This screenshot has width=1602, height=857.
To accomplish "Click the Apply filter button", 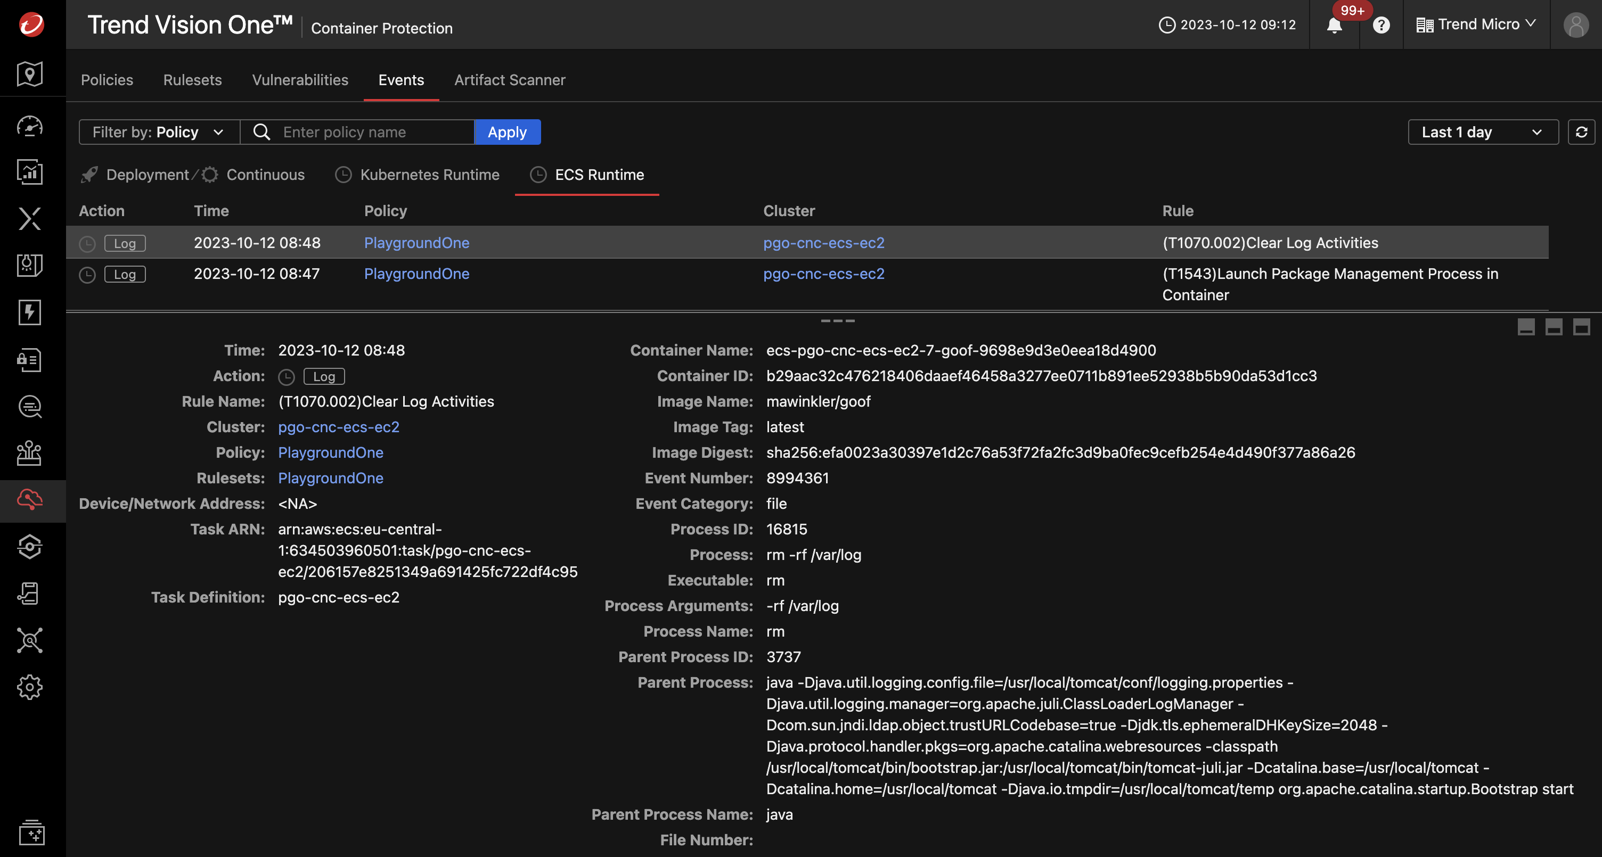I will click(x=507, y=132).
